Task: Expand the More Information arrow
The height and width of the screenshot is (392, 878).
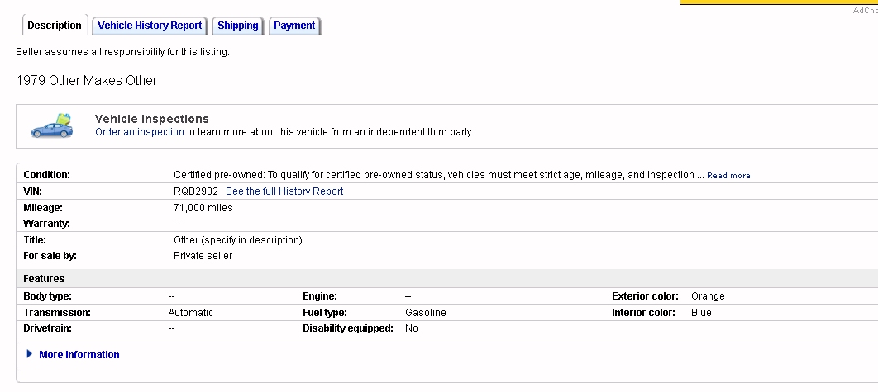Action: [30, 354]
